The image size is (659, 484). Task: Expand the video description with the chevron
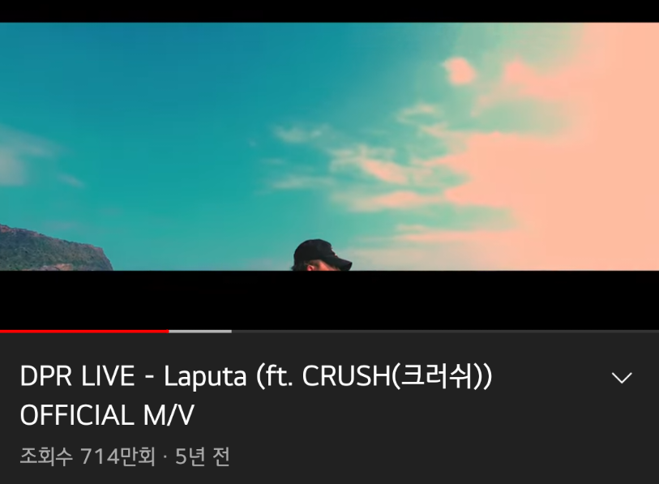622,377
